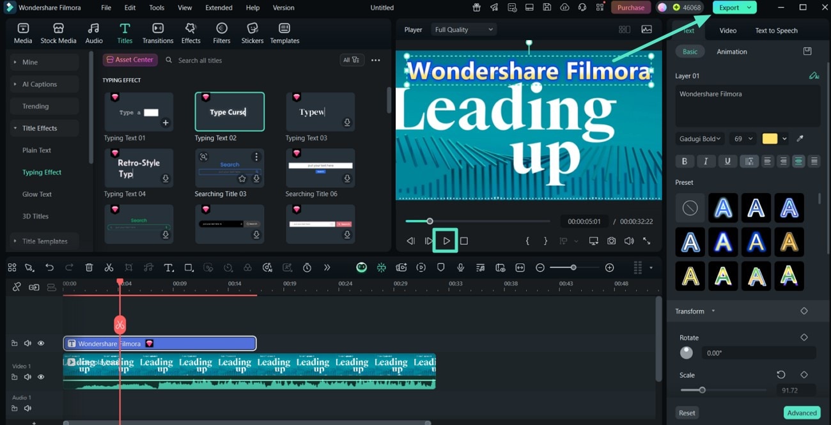The image size is (831, 425).
Task: Click the eyedropper color picker icon
Action: pos(800,139)
